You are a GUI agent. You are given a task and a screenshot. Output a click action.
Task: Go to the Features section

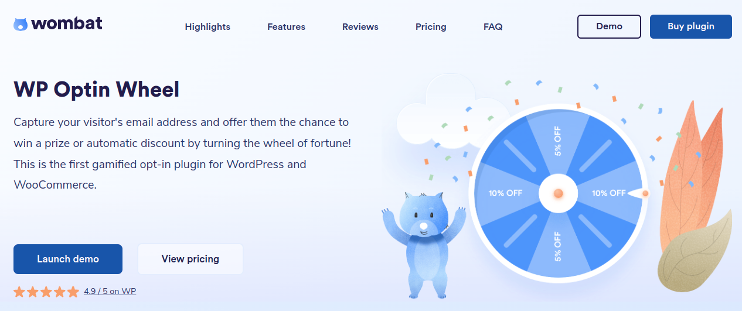click(286, 26)
